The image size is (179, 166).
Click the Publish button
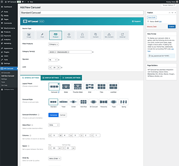pyautogui.click(x=172, y=26)
